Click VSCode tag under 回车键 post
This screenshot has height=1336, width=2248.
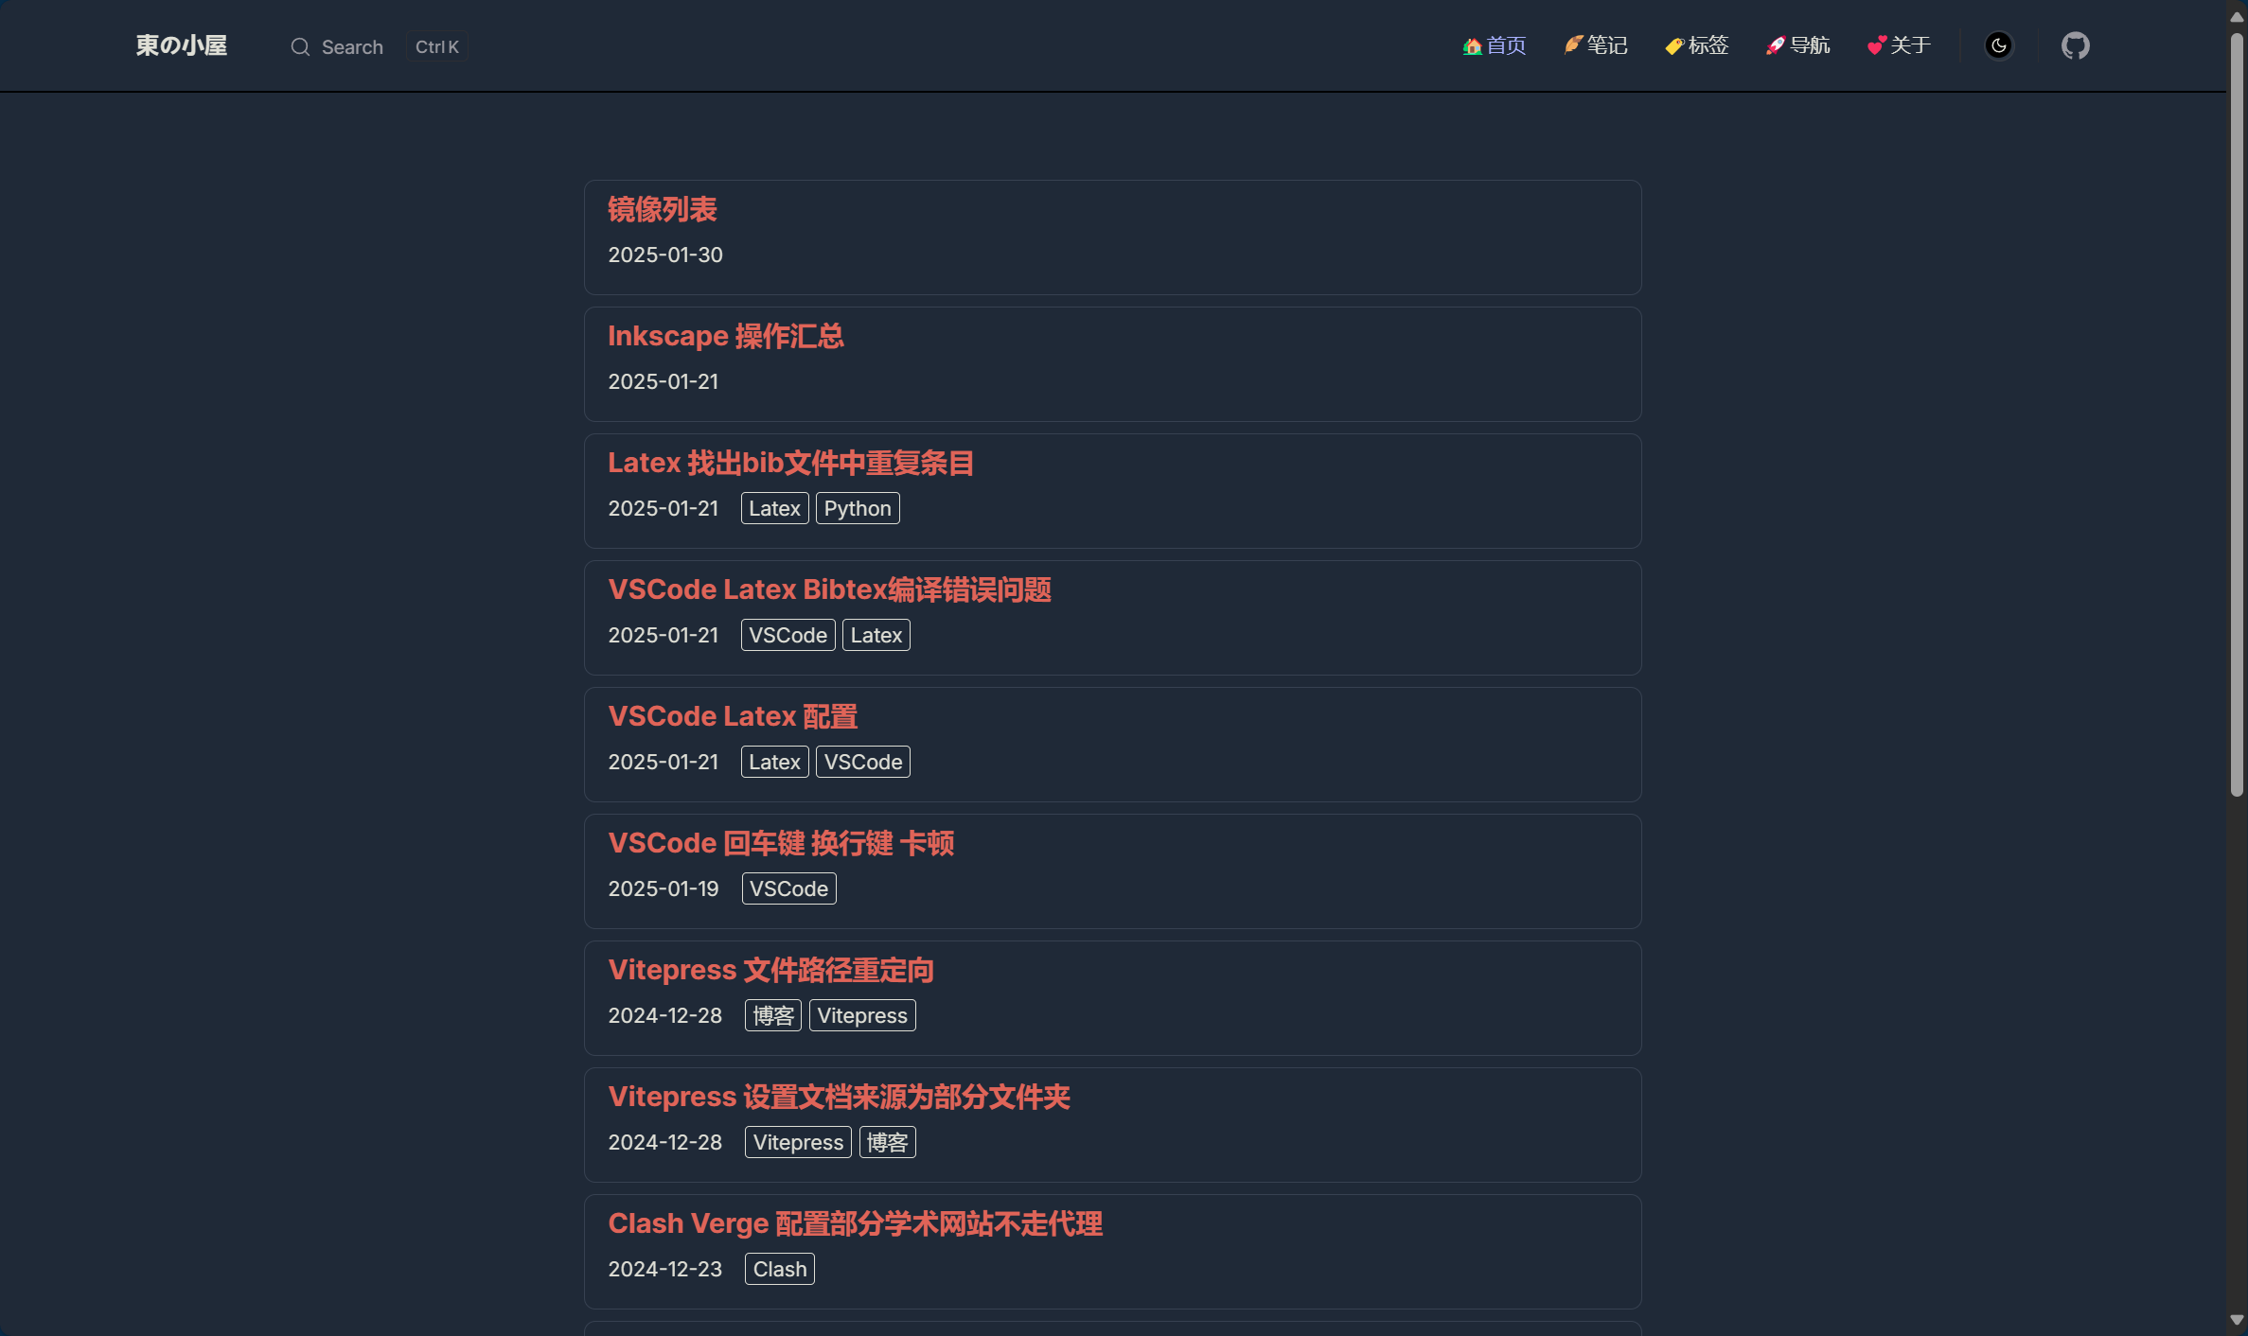click(788, 888)
